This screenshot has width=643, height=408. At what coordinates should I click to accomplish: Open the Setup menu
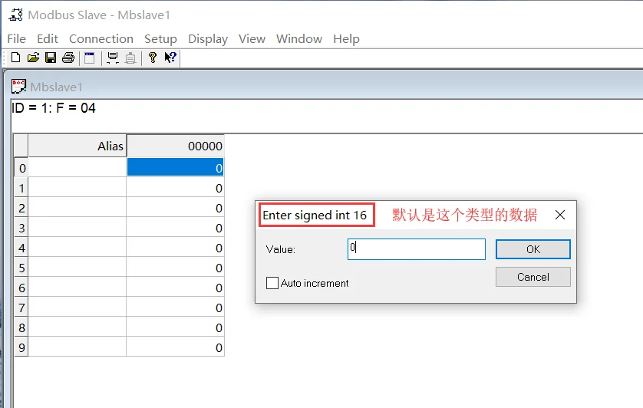click(x=160, y=38)
